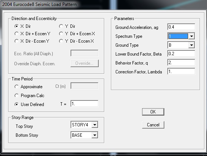
Task: Click the Direction and Eccentricity group title
Action: [x=34, y=19]
